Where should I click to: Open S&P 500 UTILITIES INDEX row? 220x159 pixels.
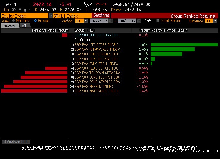click(96, 45)
